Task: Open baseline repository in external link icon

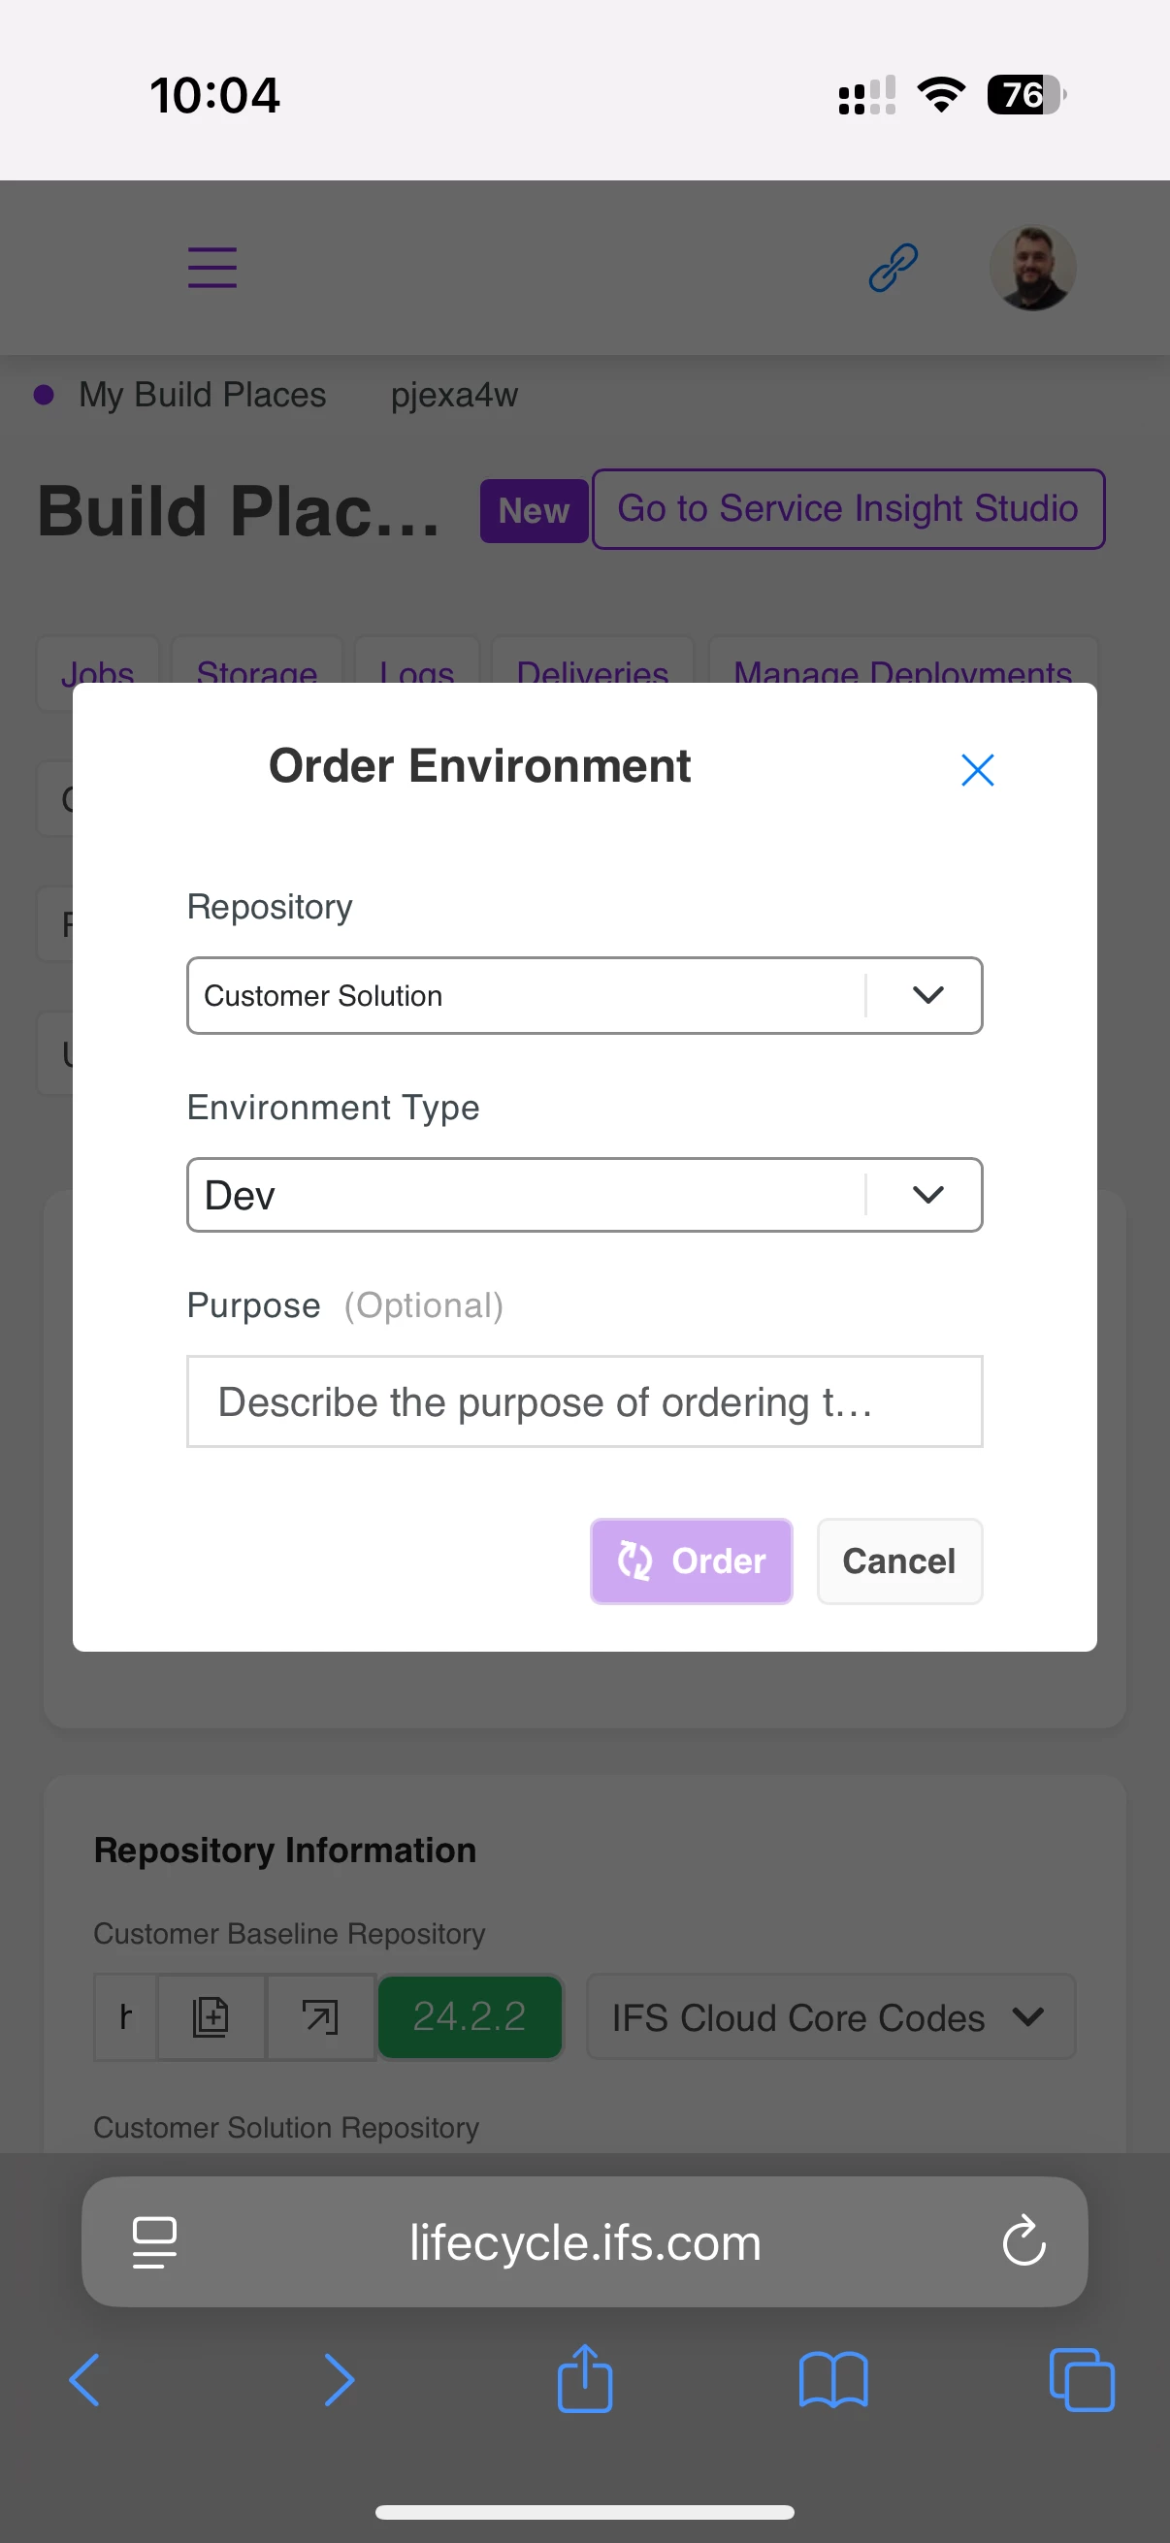Action: point(320,2016)
